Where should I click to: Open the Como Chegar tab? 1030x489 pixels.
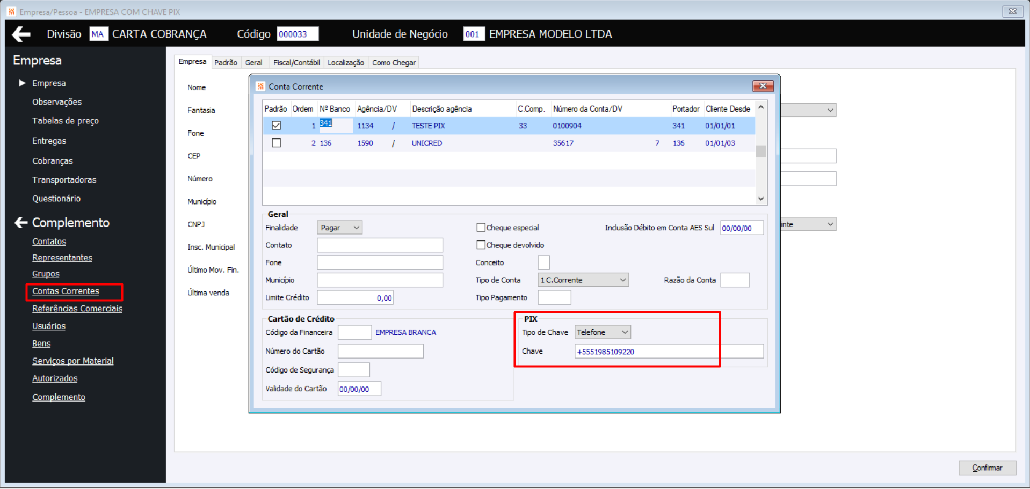click(x=394, y=63)
